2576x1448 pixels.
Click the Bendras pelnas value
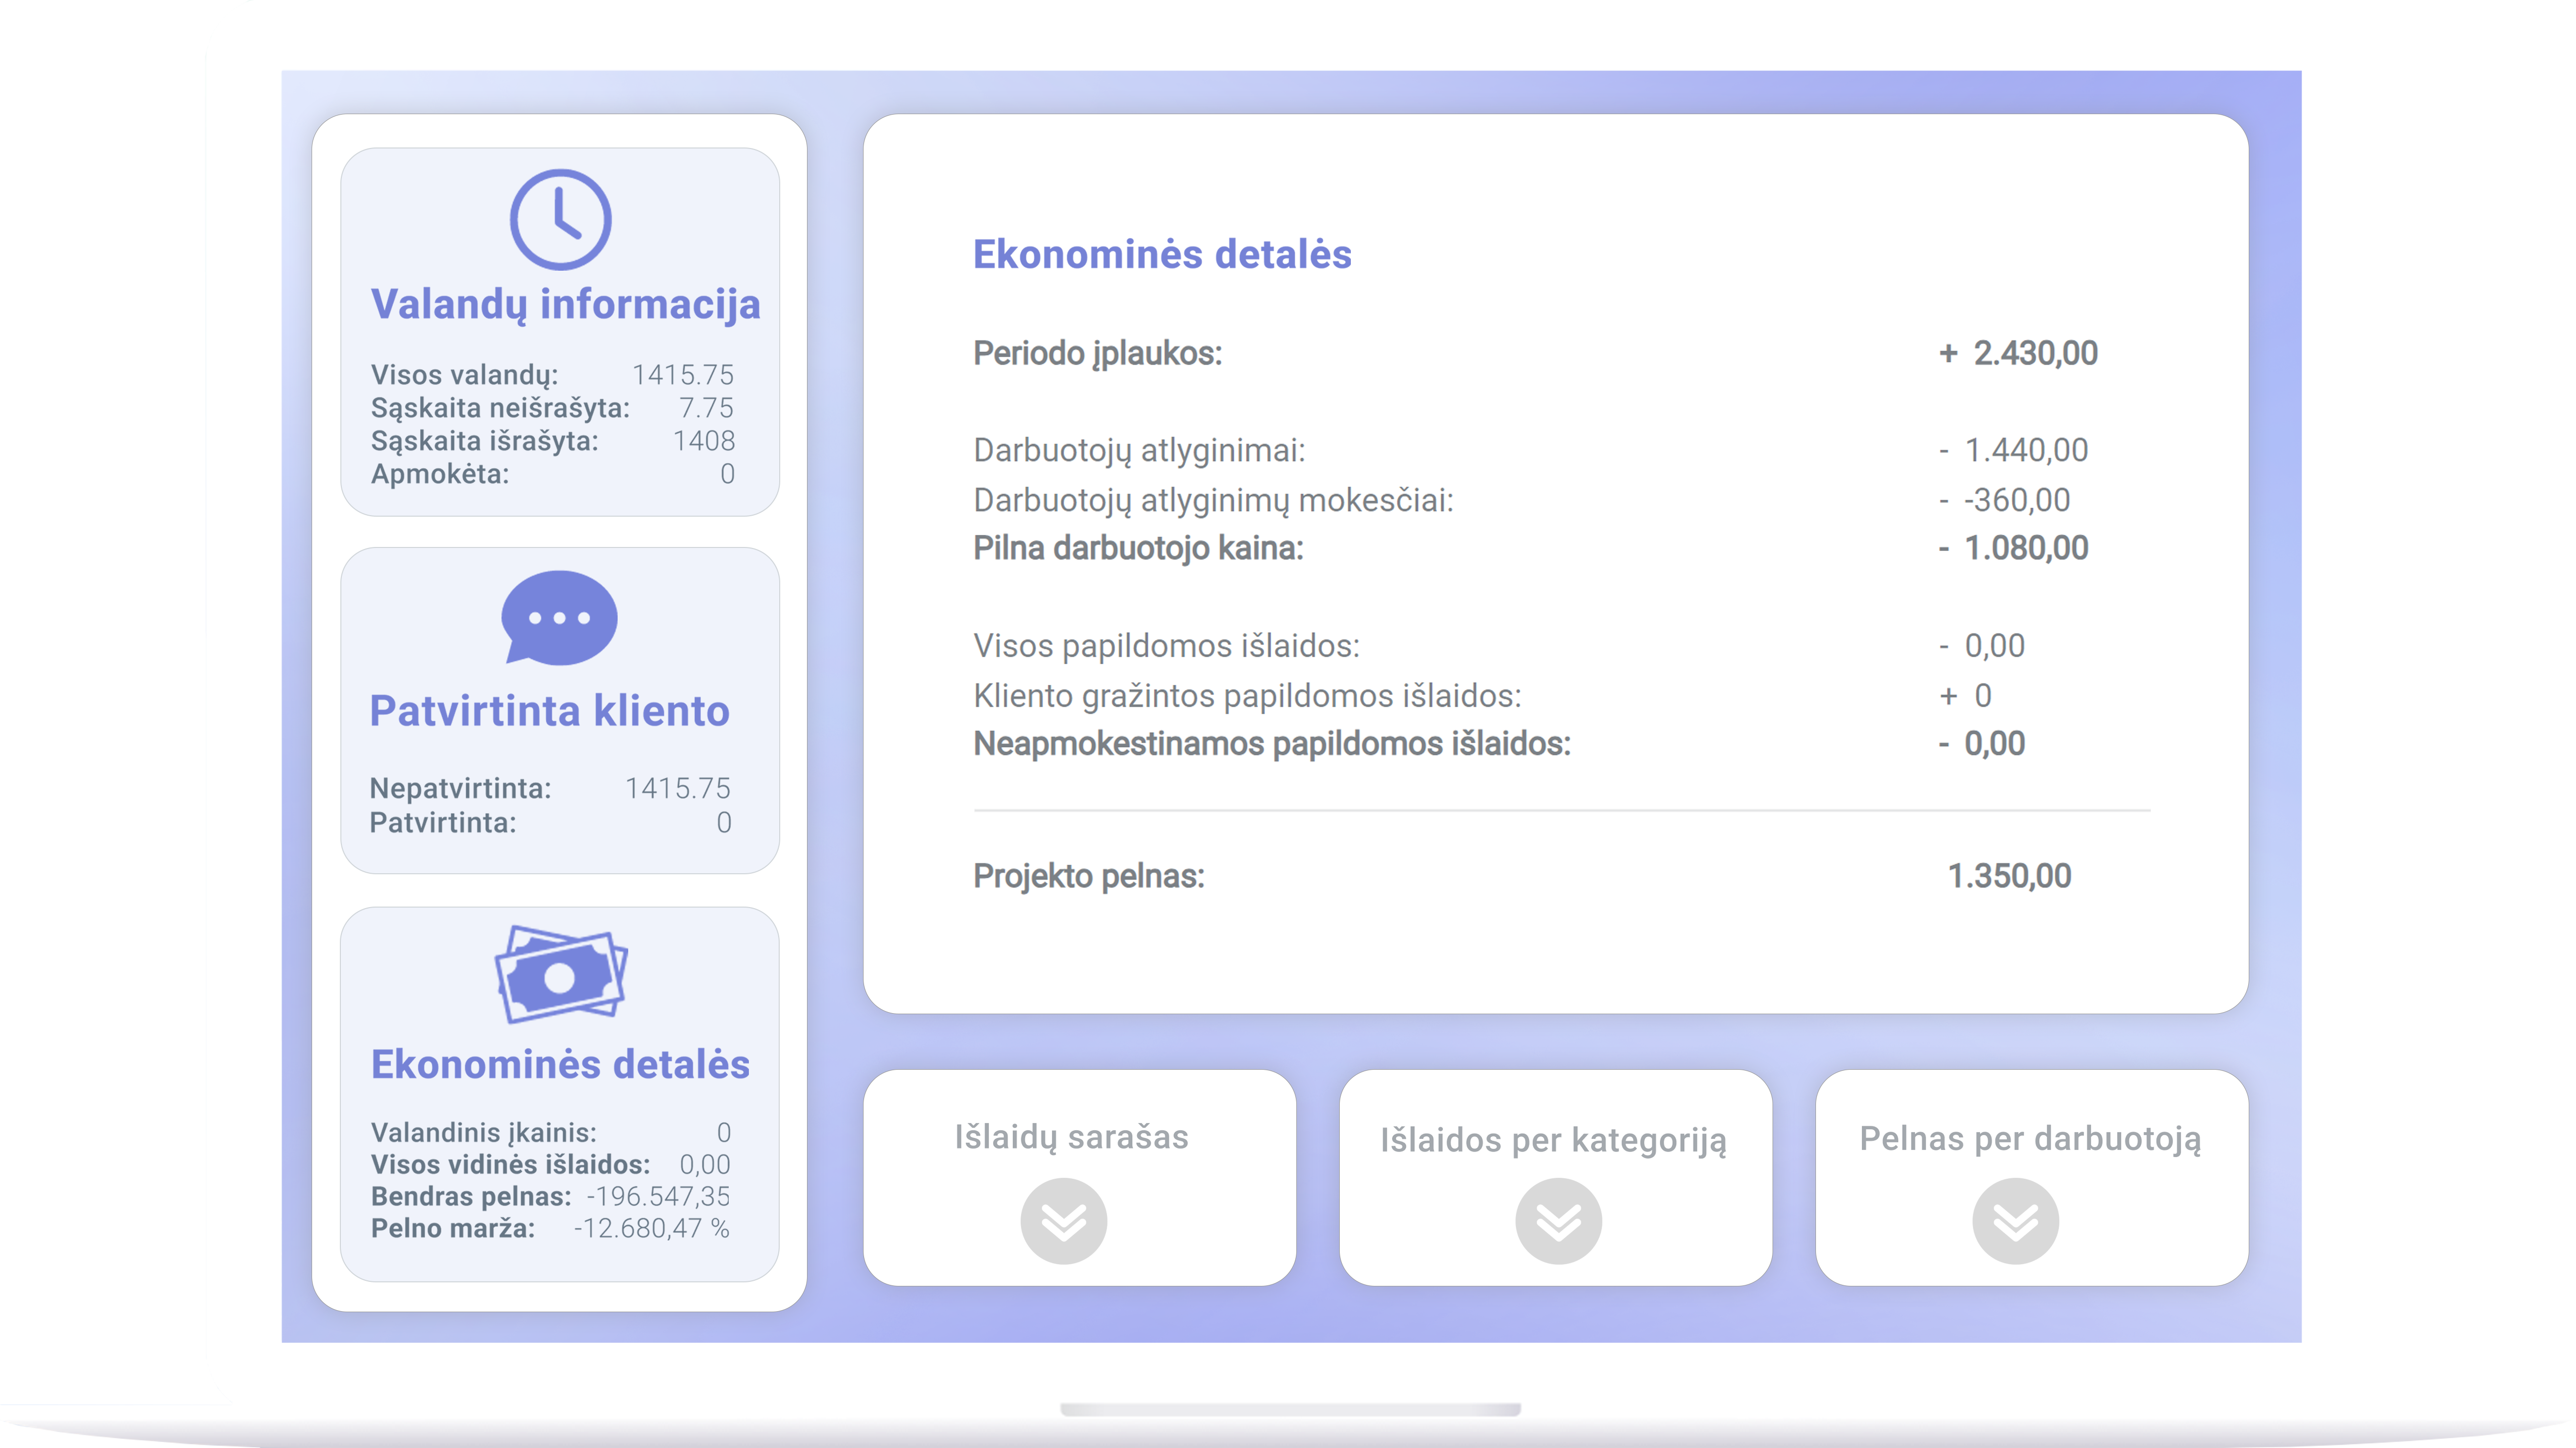point(658,1196)
